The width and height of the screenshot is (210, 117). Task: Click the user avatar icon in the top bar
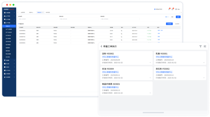176,9
